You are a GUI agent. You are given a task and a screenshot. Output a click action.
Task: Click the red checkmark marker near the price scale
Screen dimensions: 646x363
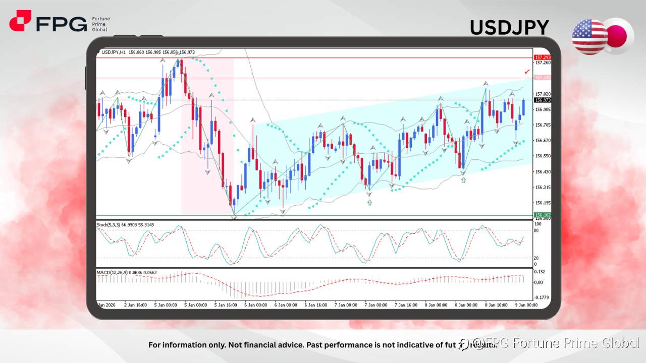[527, 72]
